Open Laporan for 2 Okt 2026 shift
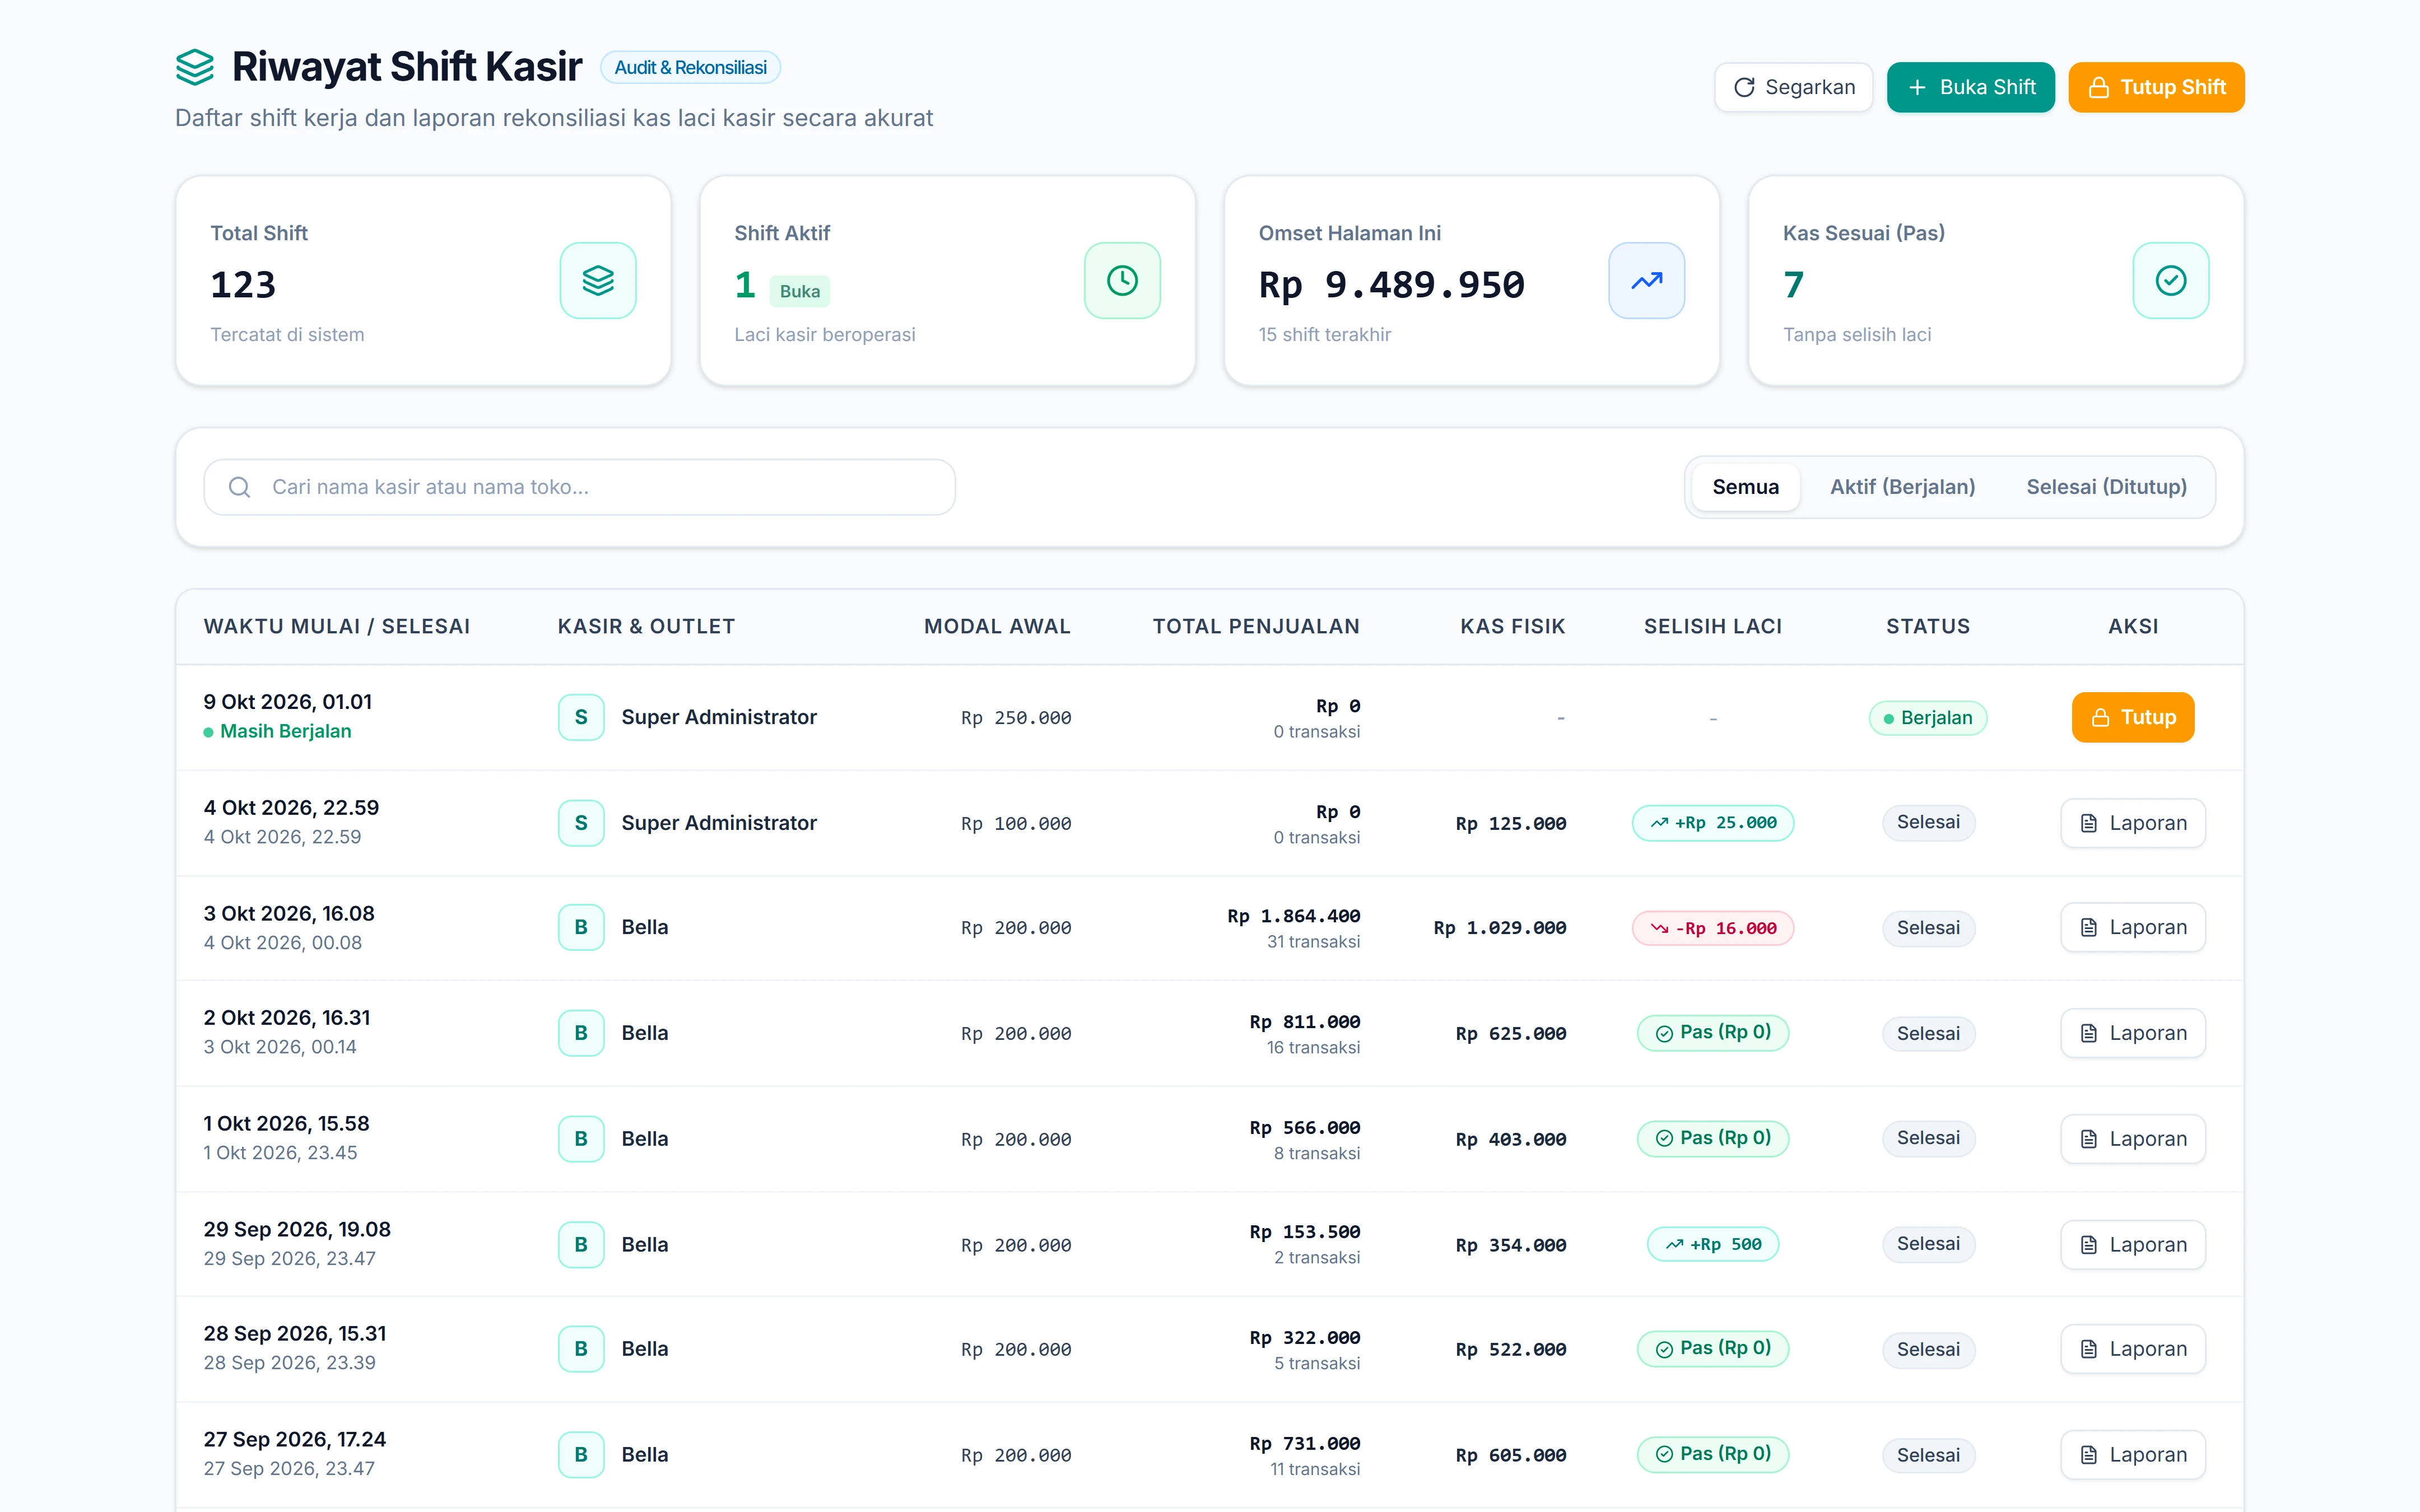The image size is (2420, 1512). pos(2133,1033)
